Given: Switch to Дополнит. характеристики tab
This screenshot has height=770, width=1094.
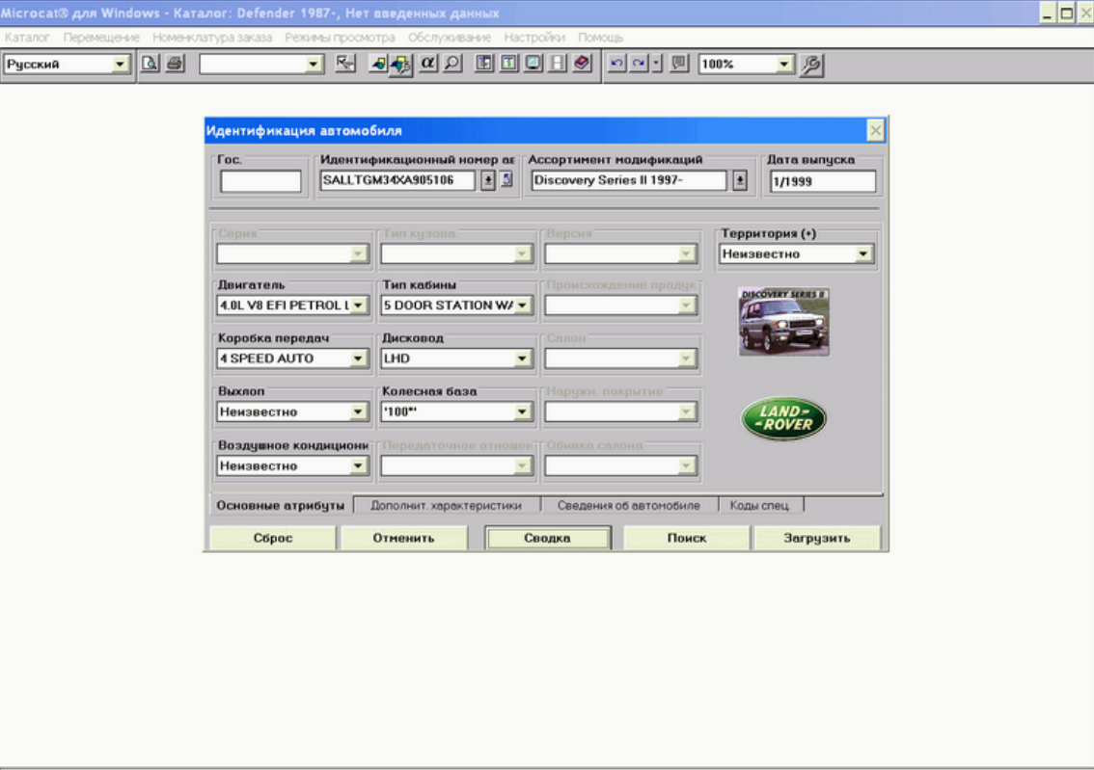Looking at the screenshot, I should click(446, 505).
